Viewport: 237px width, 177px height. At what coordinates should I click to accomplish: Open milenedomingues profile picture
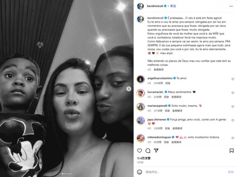(141, 138)
